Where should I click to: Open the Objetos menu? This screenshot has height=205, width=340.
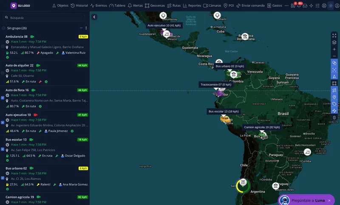60,6
